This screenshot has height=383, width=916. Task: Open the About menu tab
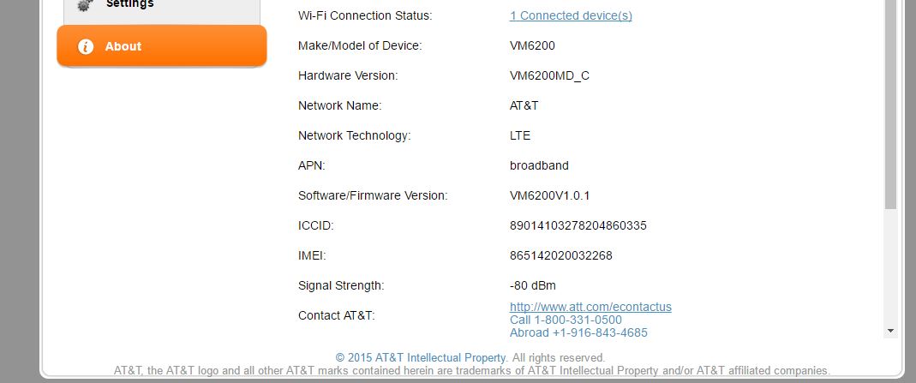(x=162, y=46)
